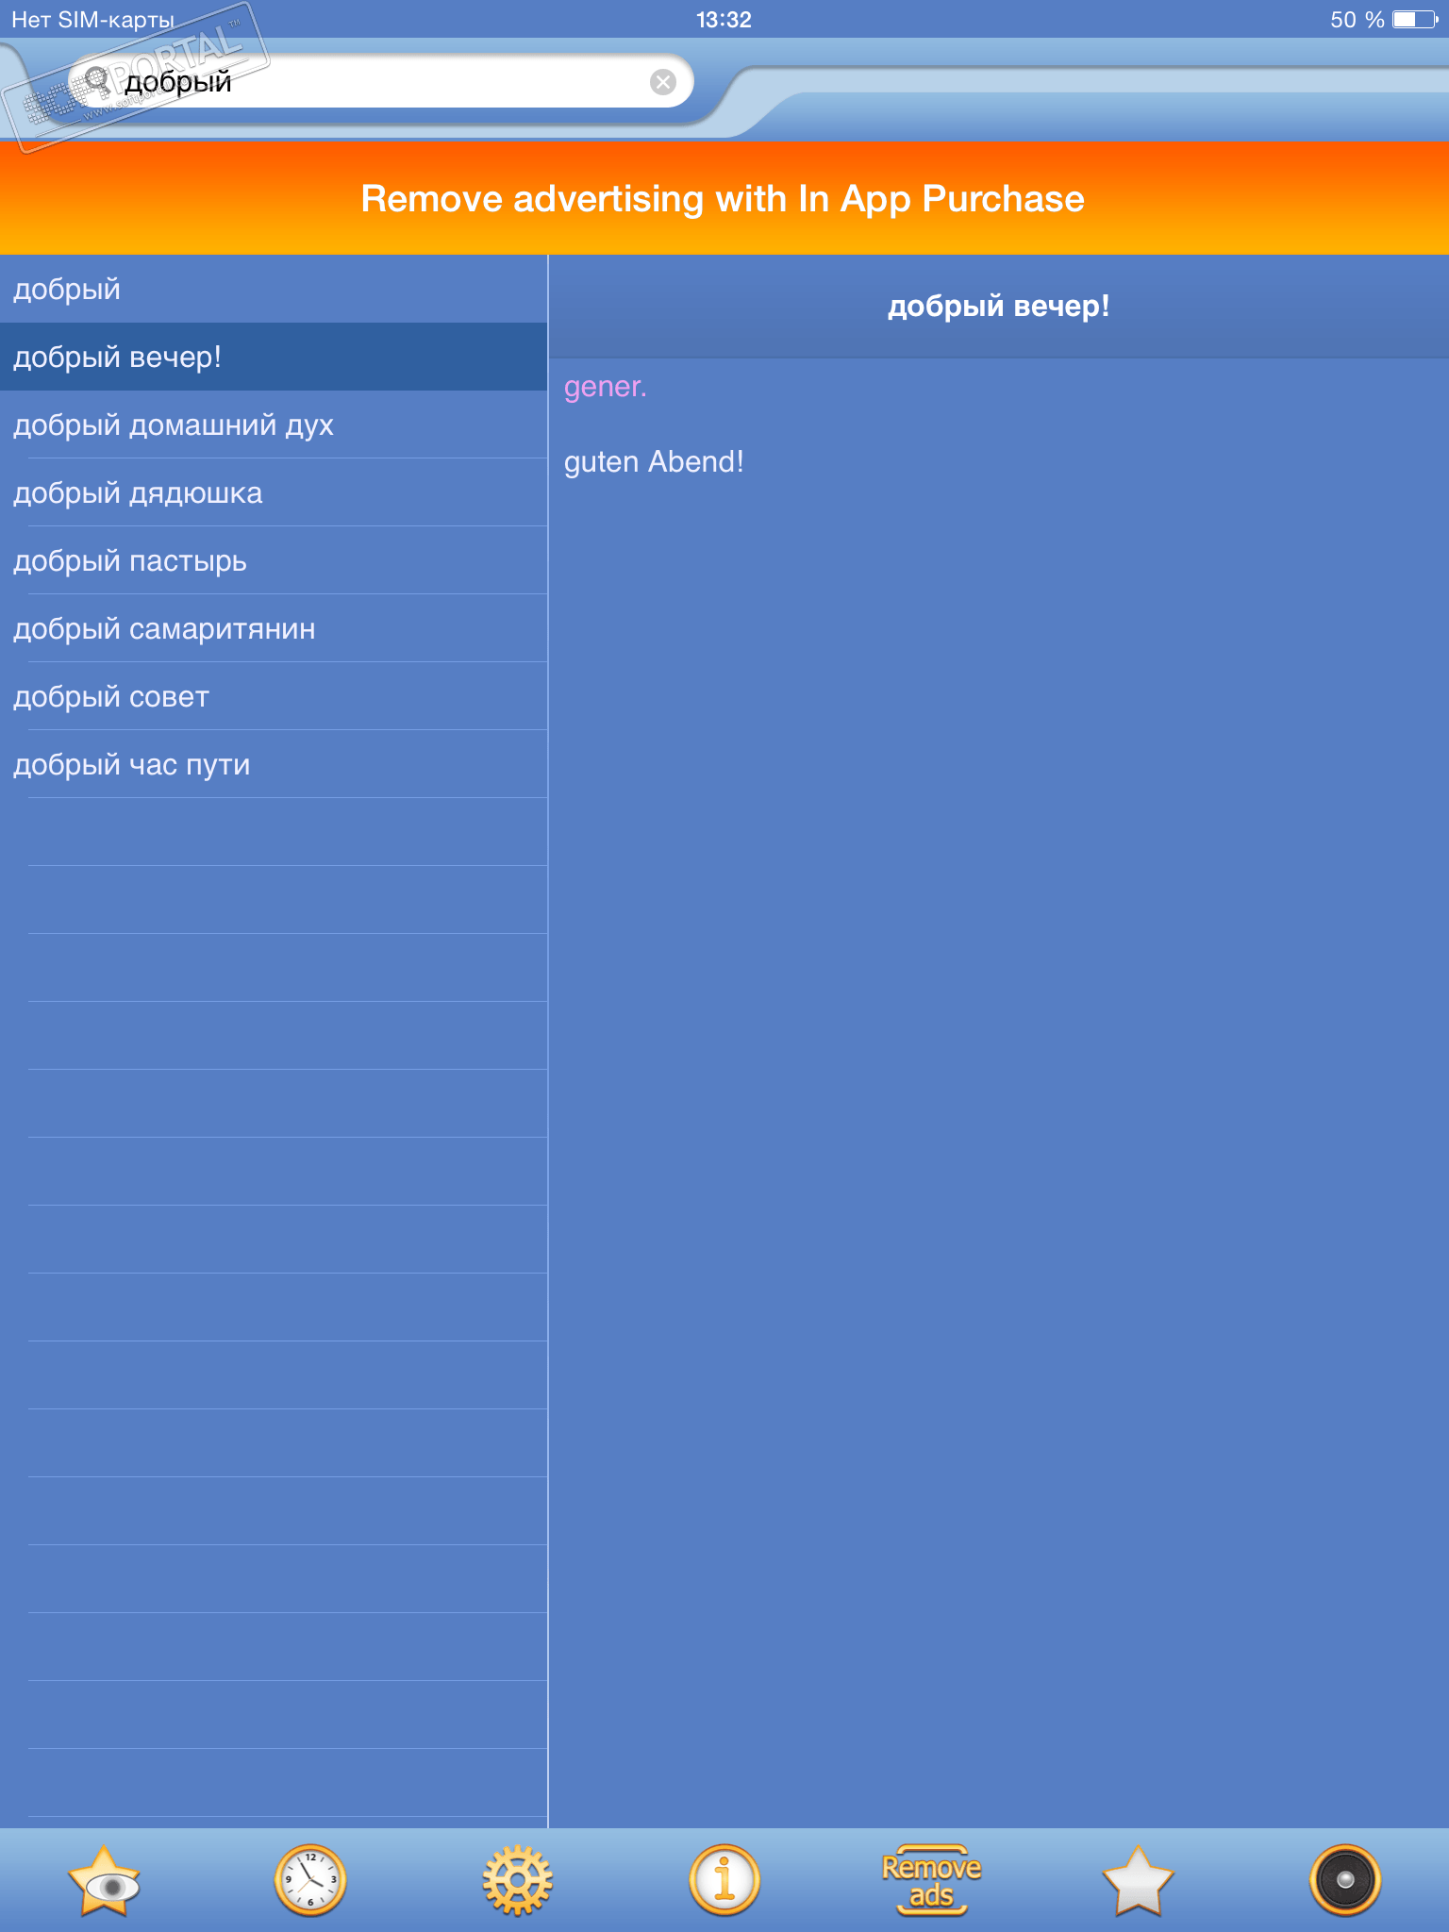1449x1932 pixels.
Task: Select the добрый дядюшка entry
Action: tap(274, 492)
